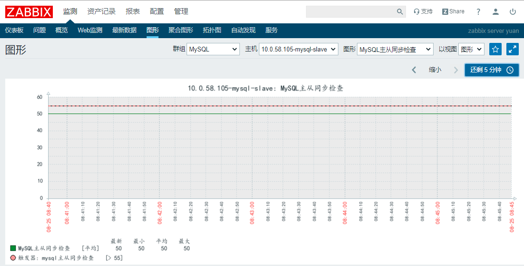Open the 以视图 view type dropdown

[471, 49]
